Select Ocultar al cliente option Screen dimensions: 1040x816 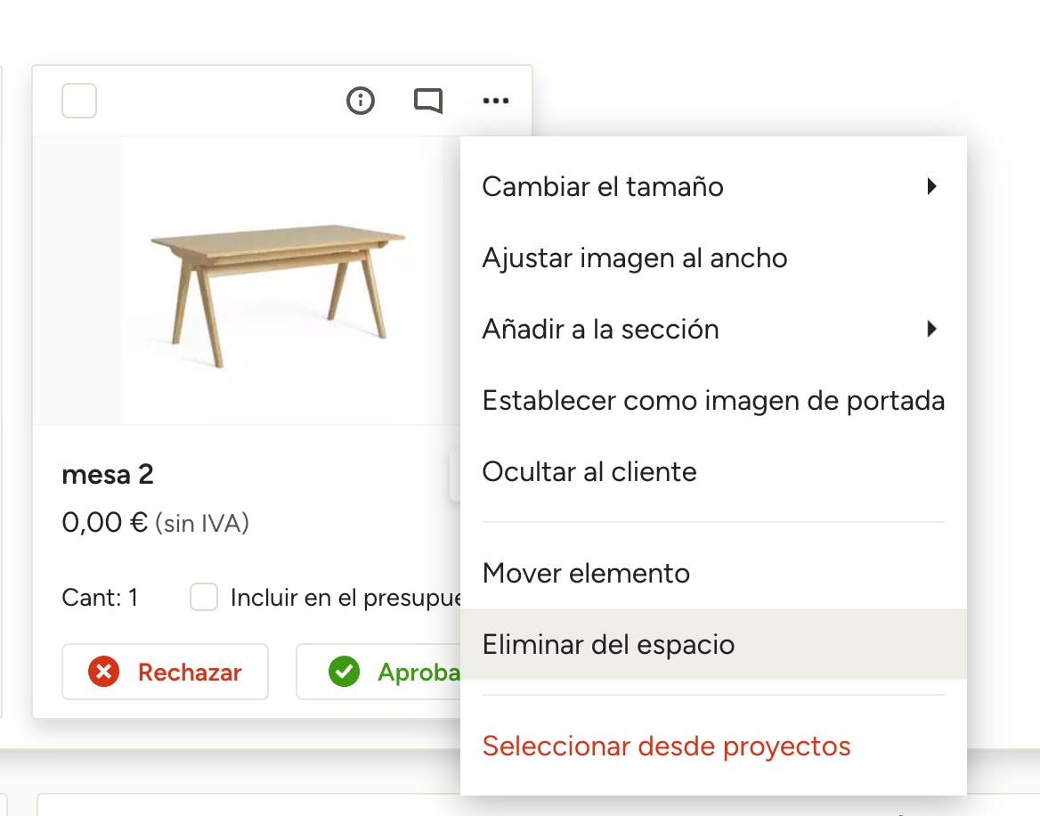pyautogui.click(x=589, y=472)
